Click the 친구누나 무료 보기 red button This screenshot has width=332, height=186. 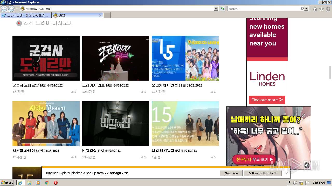(x=254, y=159)
